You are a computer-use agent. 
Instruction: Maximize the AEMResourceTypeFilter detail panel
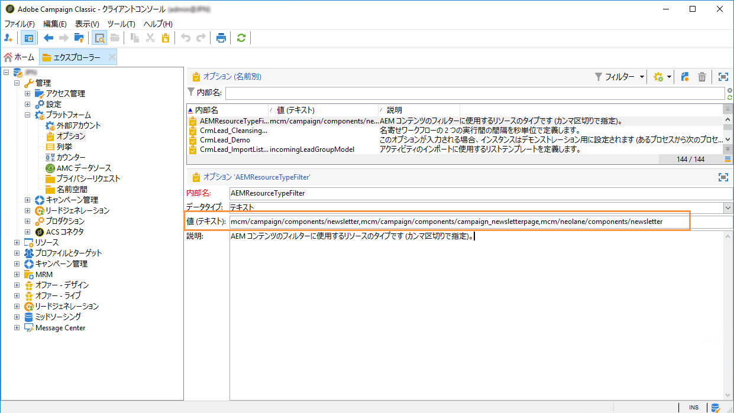(723, 177)
